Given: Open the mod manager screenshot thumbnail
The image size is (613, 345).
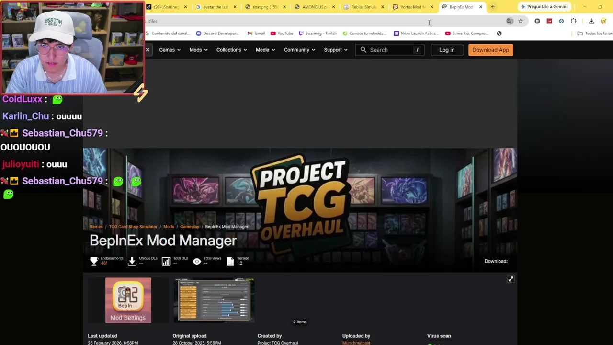Looking at the screenshot, I should [x=214, y=300].
